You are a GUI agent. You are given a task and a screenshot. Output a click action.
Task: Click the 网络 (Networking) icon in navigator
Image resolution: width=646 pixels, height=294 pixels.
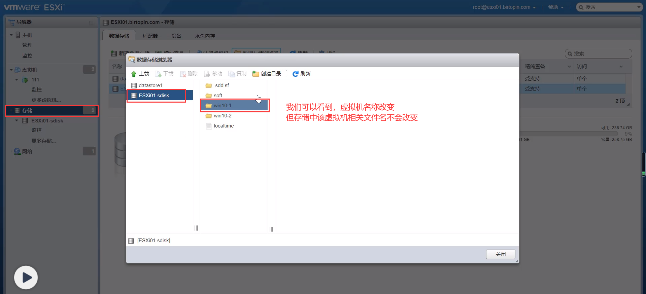(x=18, y=151)
